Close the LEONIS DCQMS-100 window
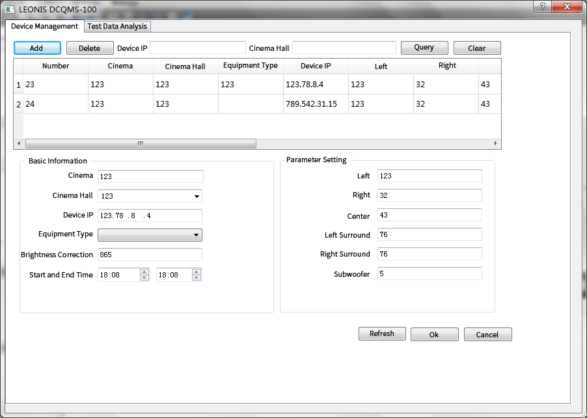 tap(566, 7)
